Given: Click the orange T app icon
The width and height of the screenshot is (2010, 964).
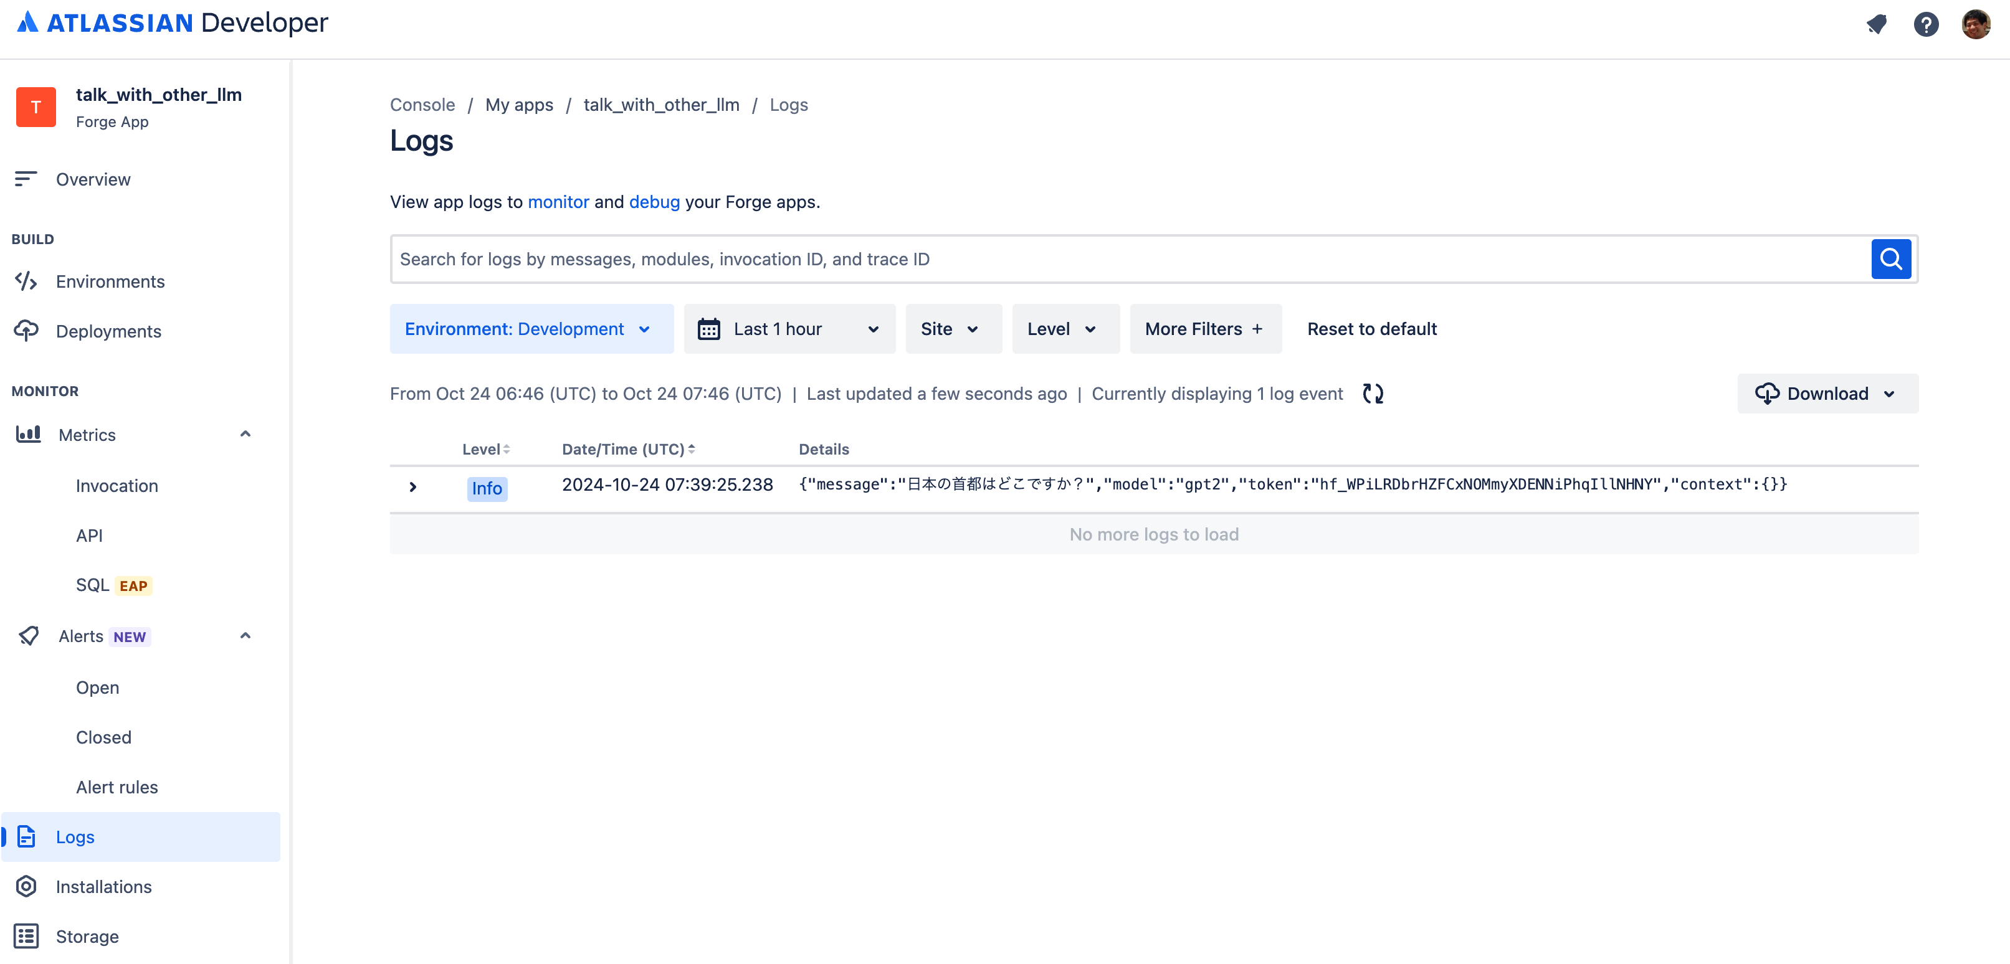Looking at the screenshot, I should pyautogui.click(x=36, y=107).
